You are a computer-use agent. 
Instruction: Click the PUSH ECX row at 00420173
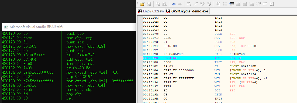click(220, 42)
